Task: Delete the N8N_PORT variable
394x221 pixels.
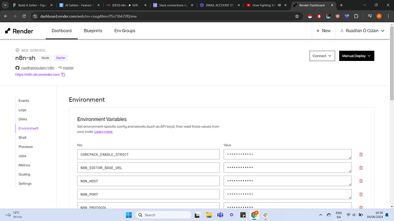Action: (x=361, y=194)
